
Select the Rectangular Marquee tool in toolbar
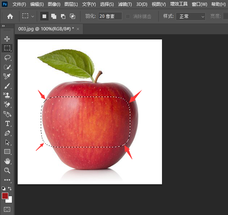point(7,48)
